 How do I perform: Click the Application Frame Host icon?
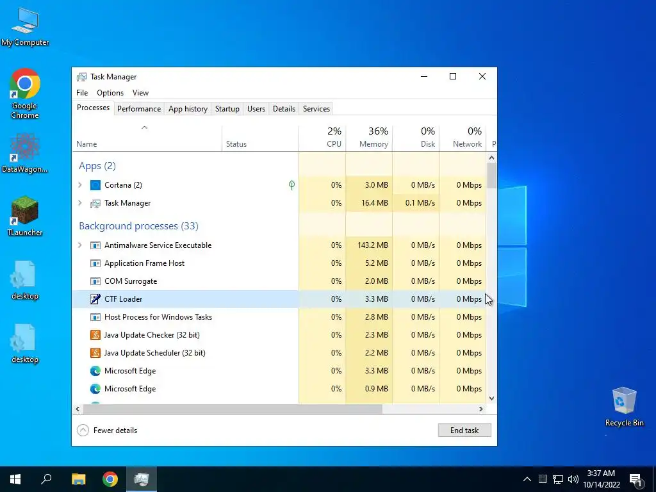pyautogui.click(x=95, y=263)
